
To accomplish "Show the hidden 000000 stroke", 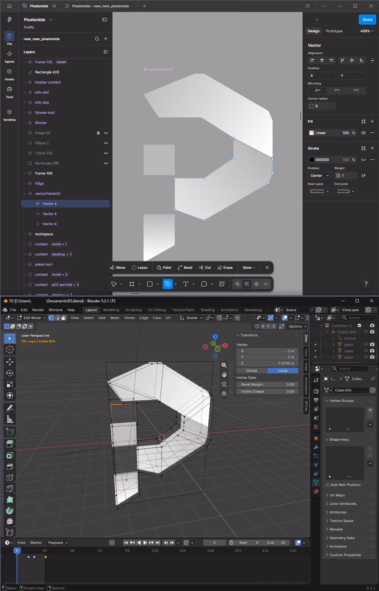I will point(363,160).
